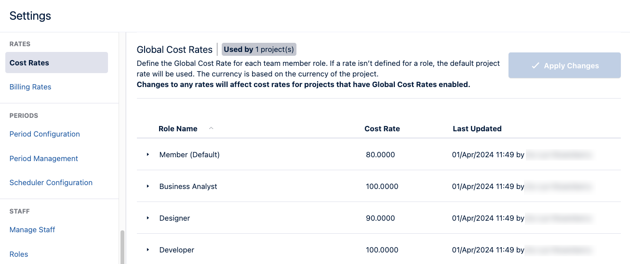Screen dimensions: 630x264
Task: Open Manage Staff page
Action: coord(32,230)
